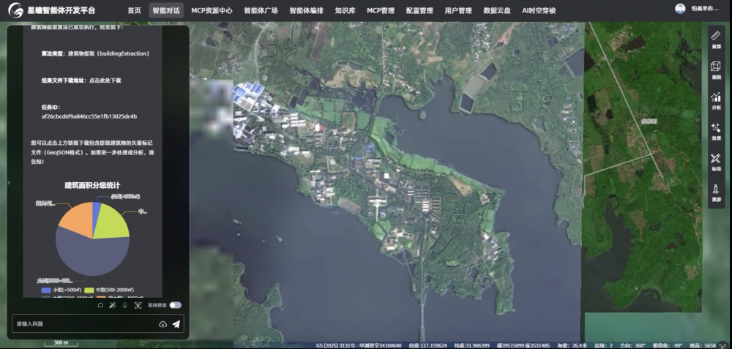Image resolution: width=732 pixels, height=349 pixels.
Task: Focus the 请输入问题 input field
Action: coord(81,324)
